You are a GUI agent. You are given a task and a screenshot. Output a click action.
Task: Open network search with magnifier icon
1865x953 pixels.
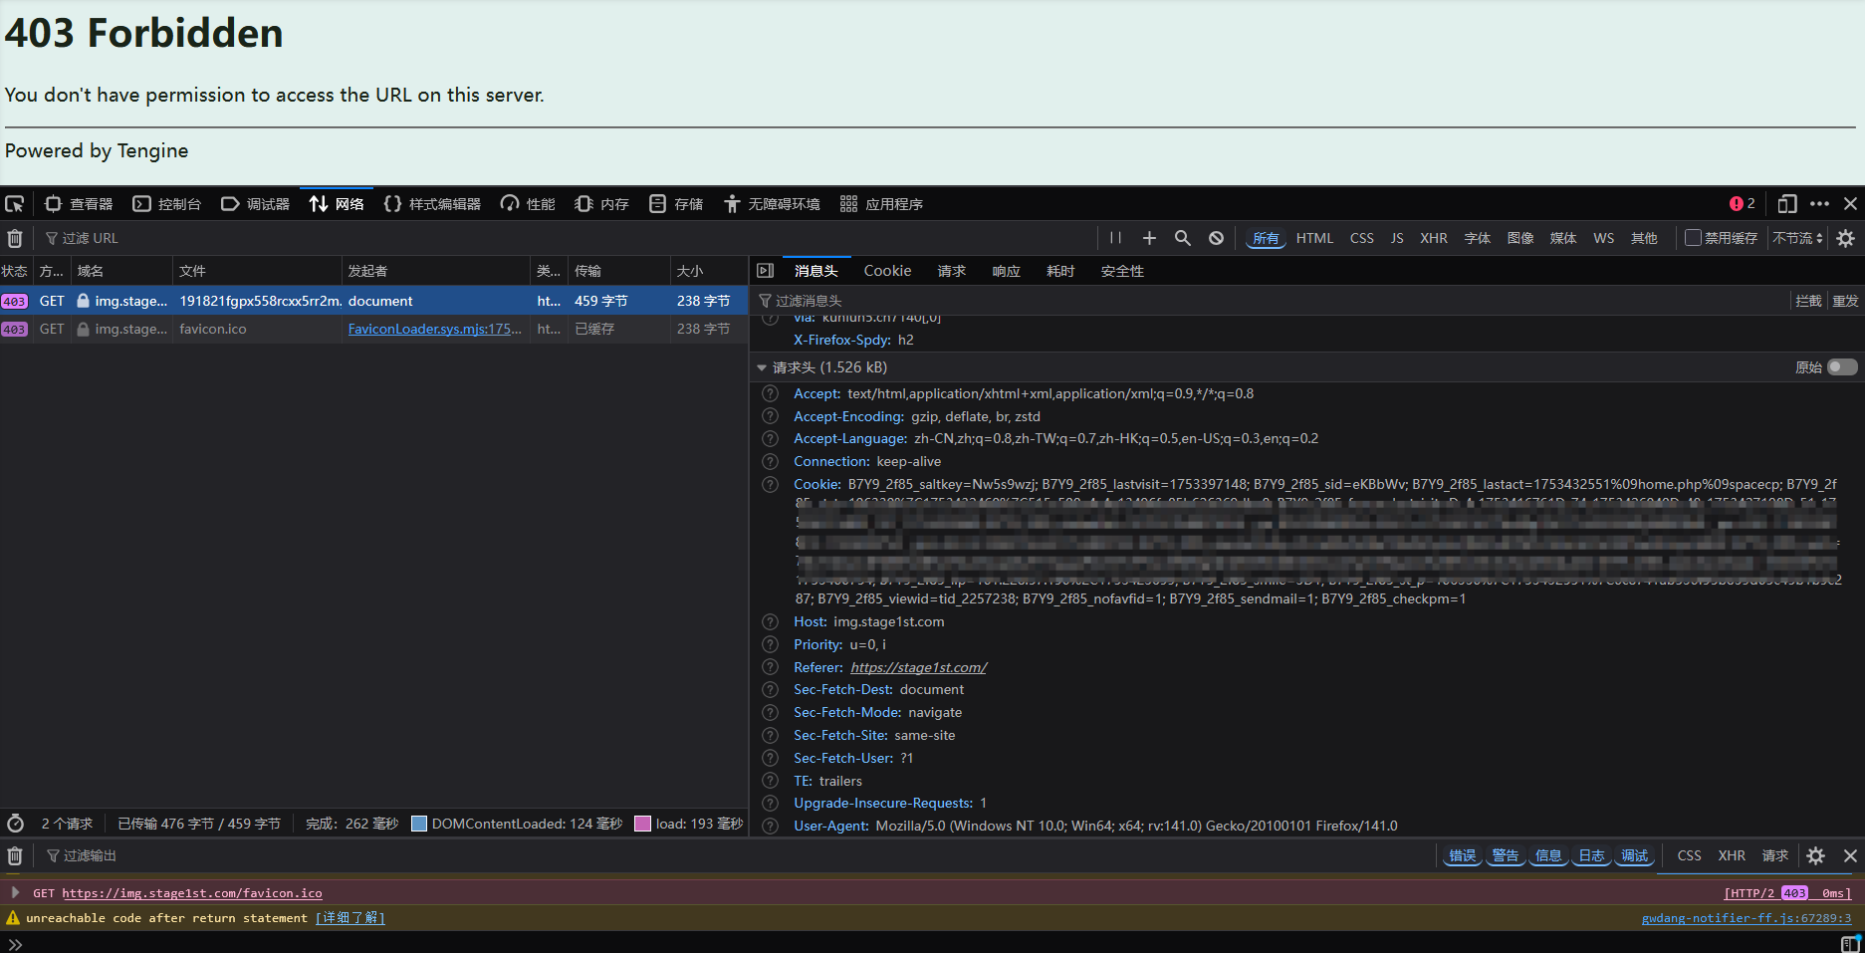[x=1183, y=239]
